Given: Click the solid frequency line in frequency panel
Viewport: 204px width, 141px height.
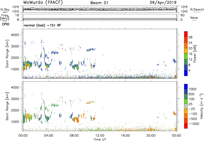Looking at the screenshot, I should pyautogui.click(x=100, y=19).
